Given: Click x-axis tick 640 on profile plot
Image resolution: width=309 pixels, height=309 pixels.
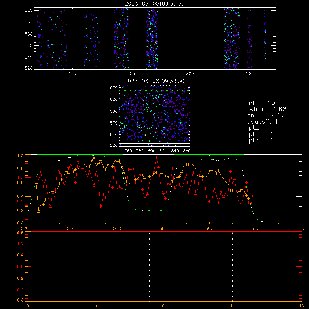Looking at the screenshot, I should click(x=302, y=228).
